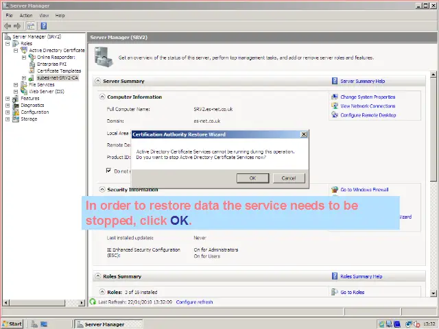Viewport: 439px width, 329px height.
Task: Click the Show/Hide Console Tree toolbar icon
Action: coord(31,25)
